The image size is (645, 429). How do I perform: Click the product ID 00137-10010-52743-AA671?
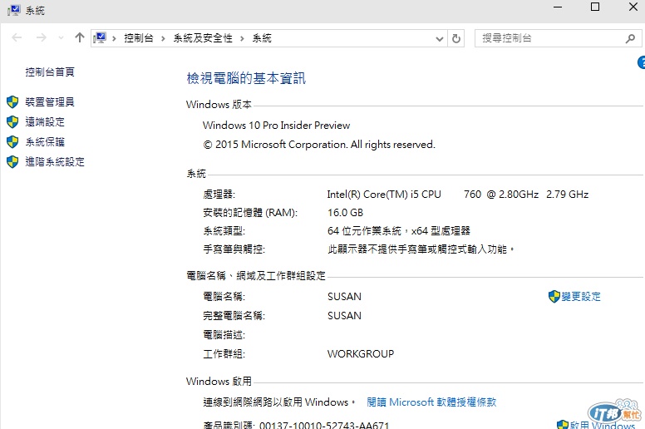324,425
